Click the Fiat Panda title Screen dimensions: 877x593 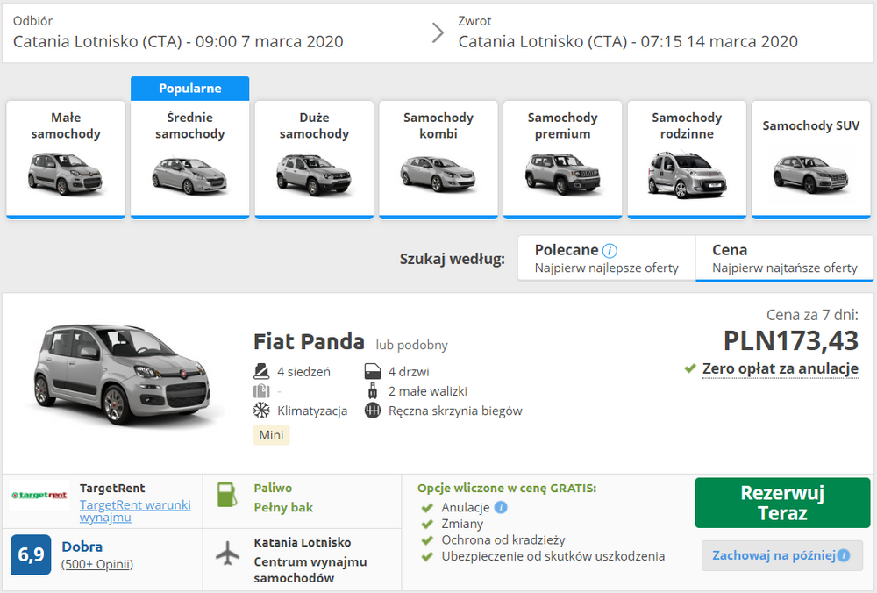[x=309, y=341]
